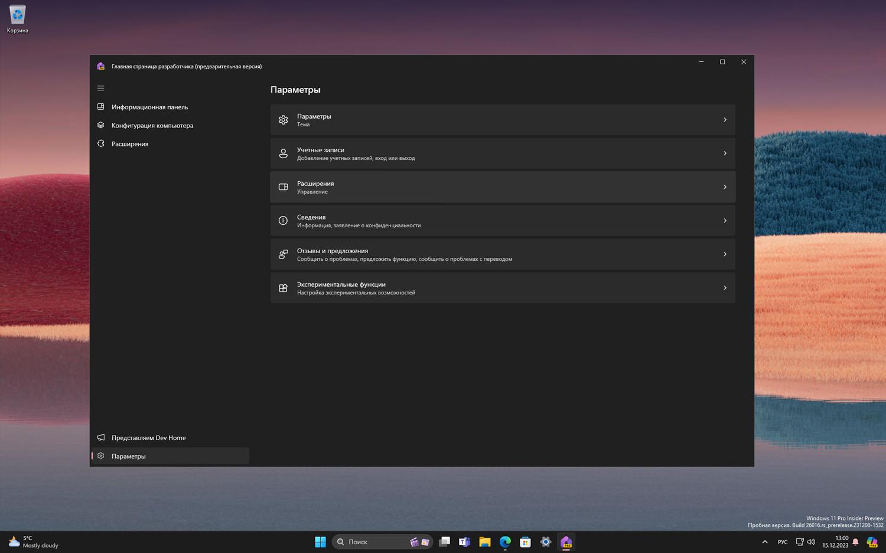Screen dimensions: 886x553
Task: Click the Представляем Dev Home megaphone icon
Action: [100, 437]
